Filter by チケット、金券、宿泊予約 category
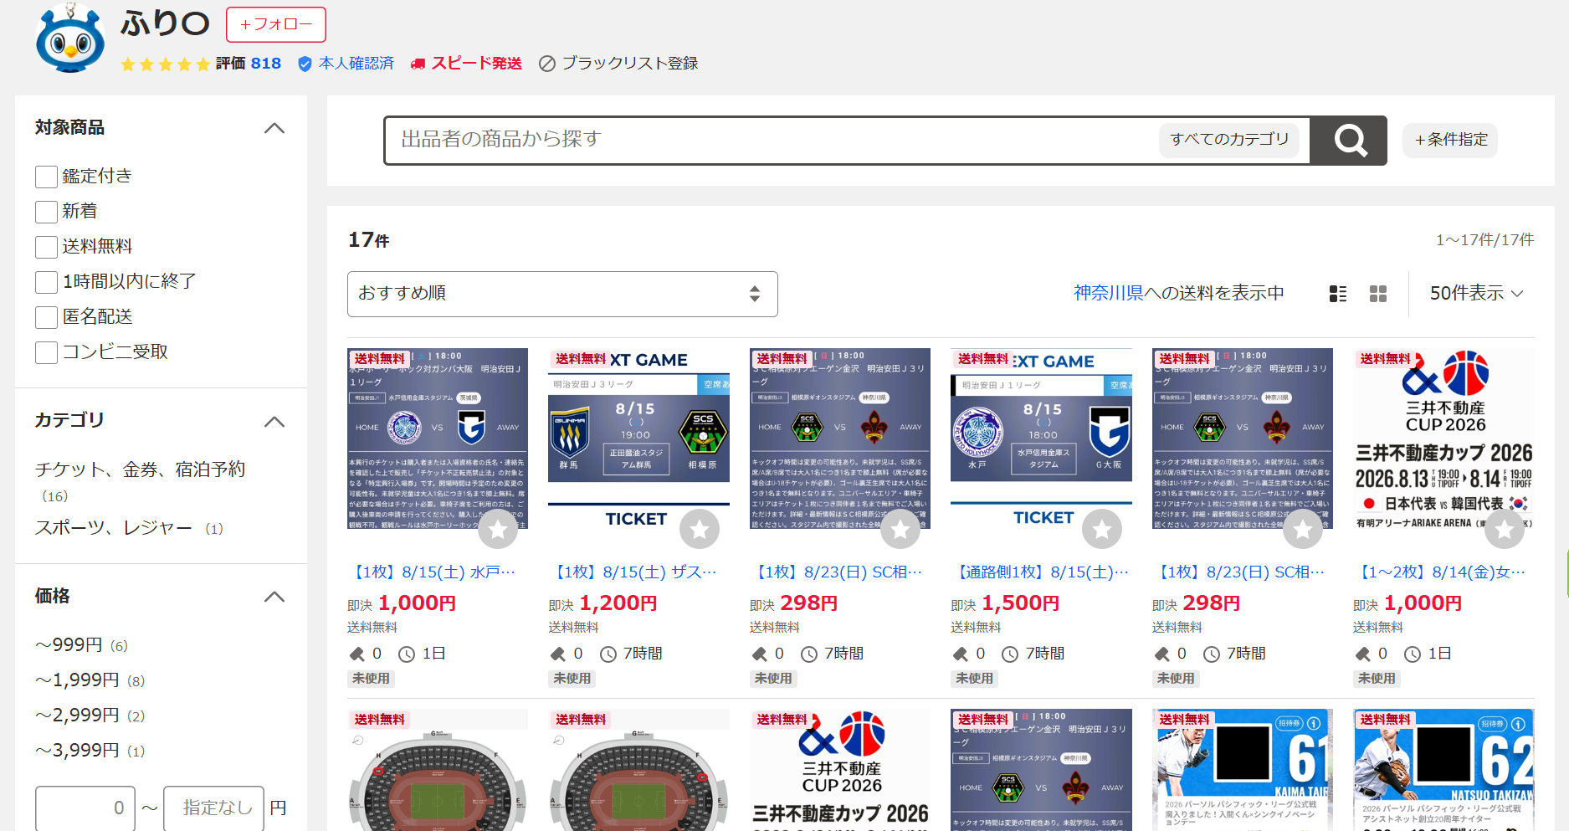This screenshot has width=1569, height=831. tap(140, 469)
